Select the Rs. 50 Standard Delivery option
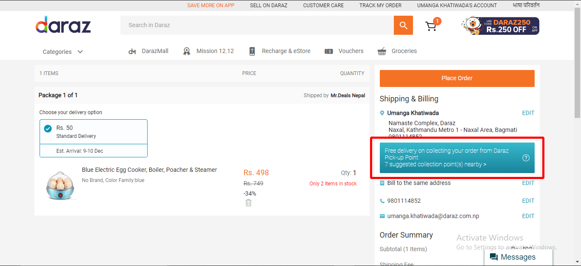The width and height of the screenshot is (581, 266). (x=48, y=128)
